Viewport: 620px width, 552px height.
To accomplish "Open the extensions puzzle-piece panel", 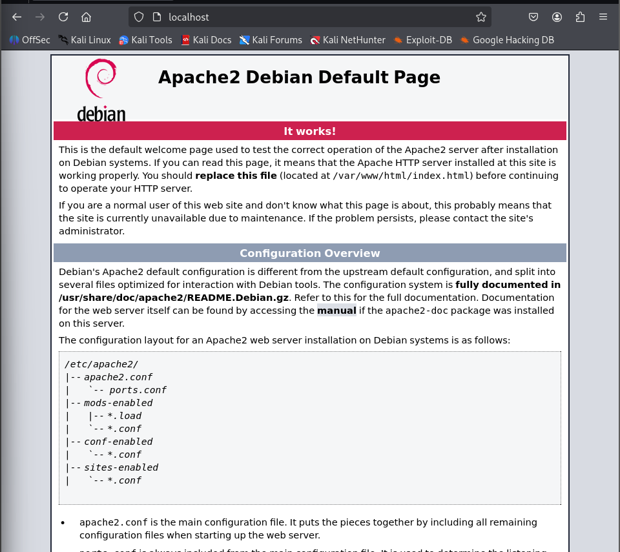I will [581, 17].
